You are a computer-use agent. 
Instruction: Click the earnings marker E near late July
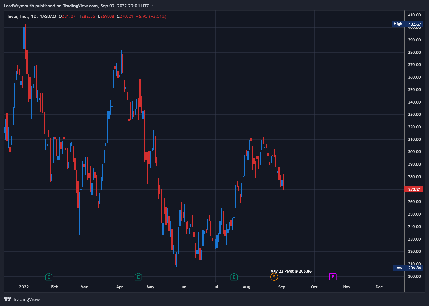234,277
